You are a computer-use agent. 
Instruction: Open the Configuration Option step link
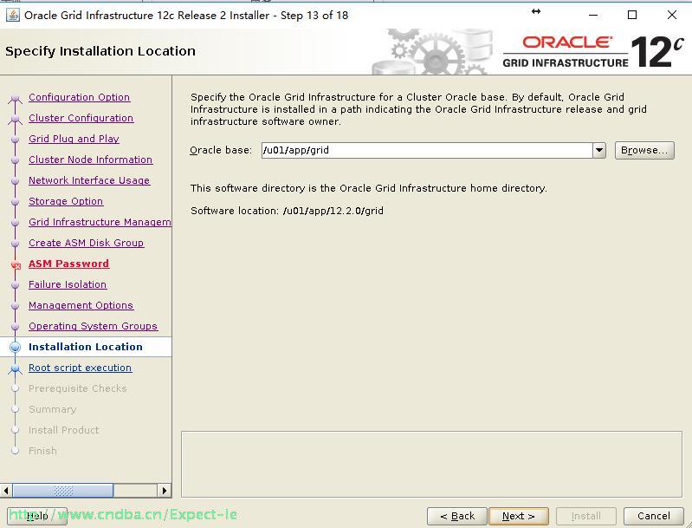[79, 97]
